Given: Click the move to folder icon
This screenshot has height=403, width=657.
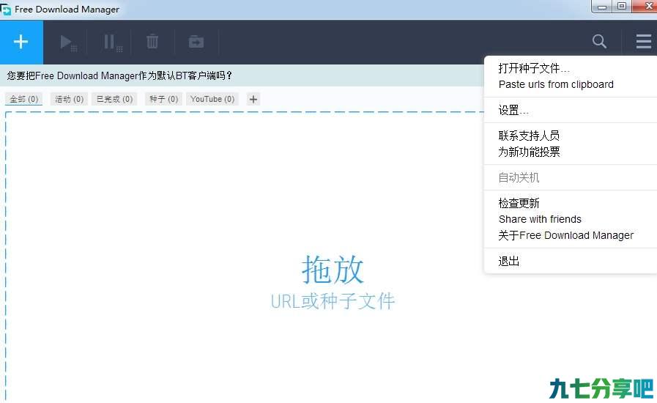Looking at the screenshot, I should point(196,42).
